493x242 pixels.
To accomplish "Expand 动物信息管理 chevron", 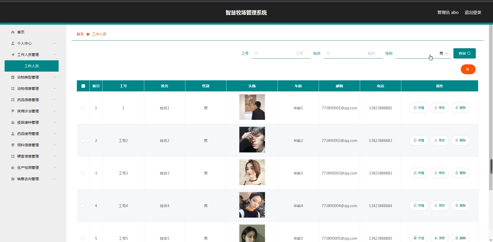I will (54, 89).
